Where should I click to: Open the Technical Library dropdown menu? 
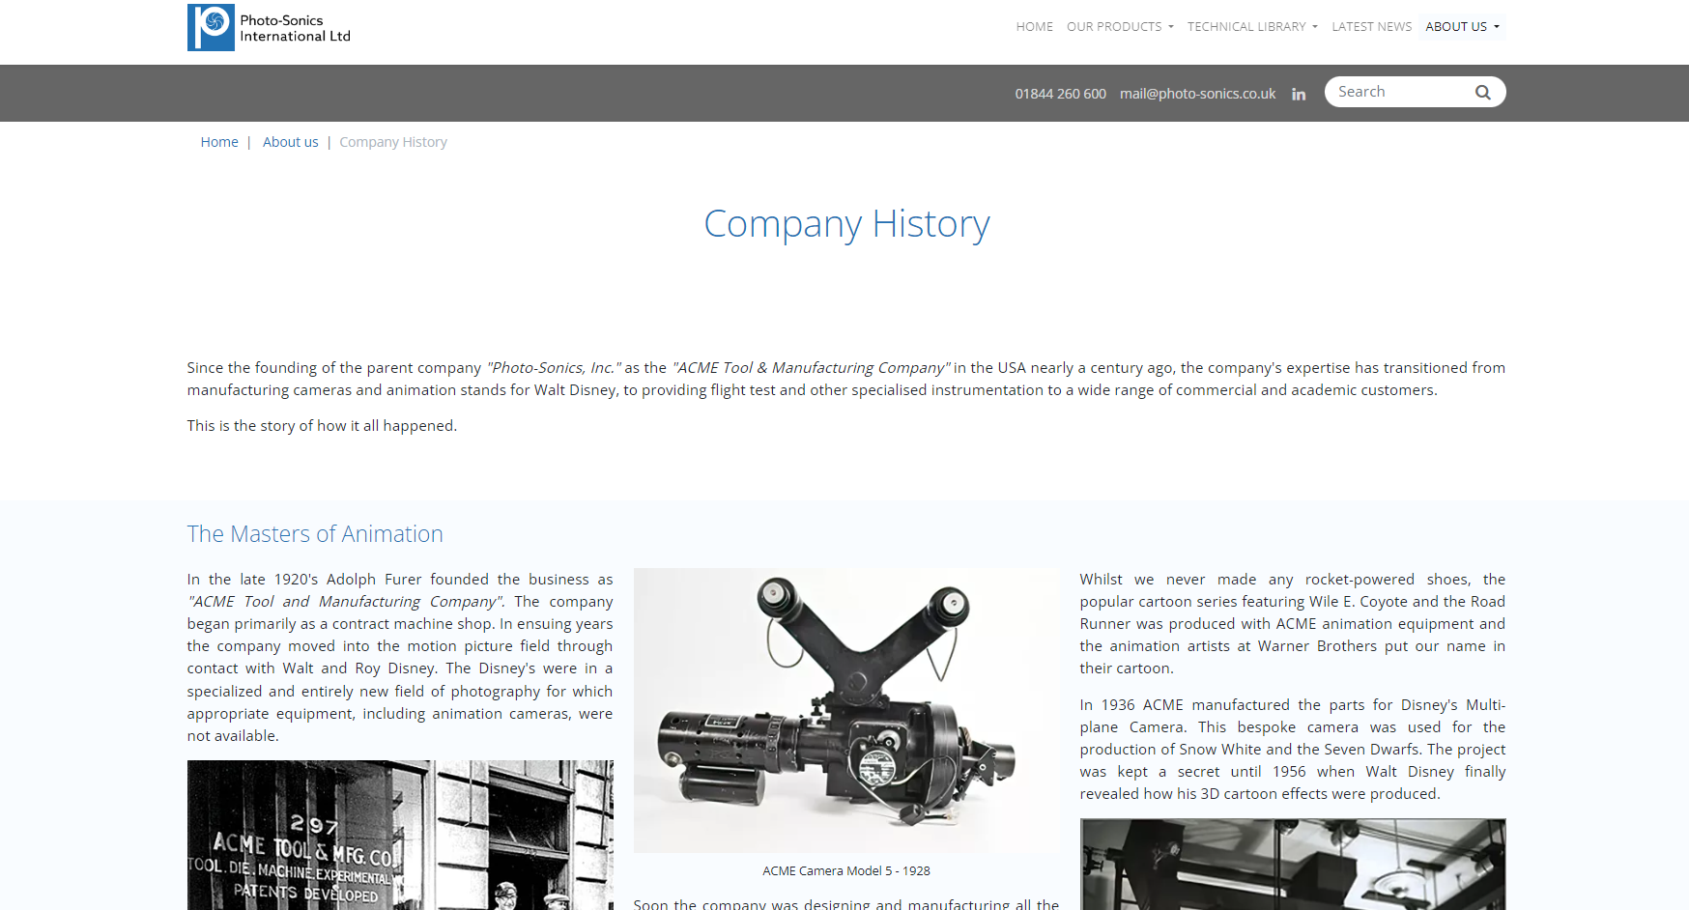[x=1251, y=27]
